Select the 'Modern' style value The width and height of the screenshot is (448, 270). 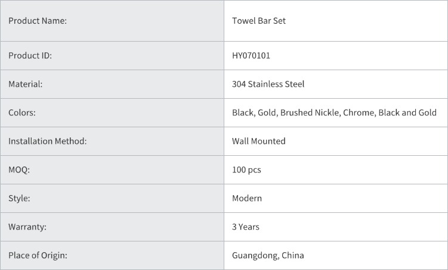click(x=246, y=198)
